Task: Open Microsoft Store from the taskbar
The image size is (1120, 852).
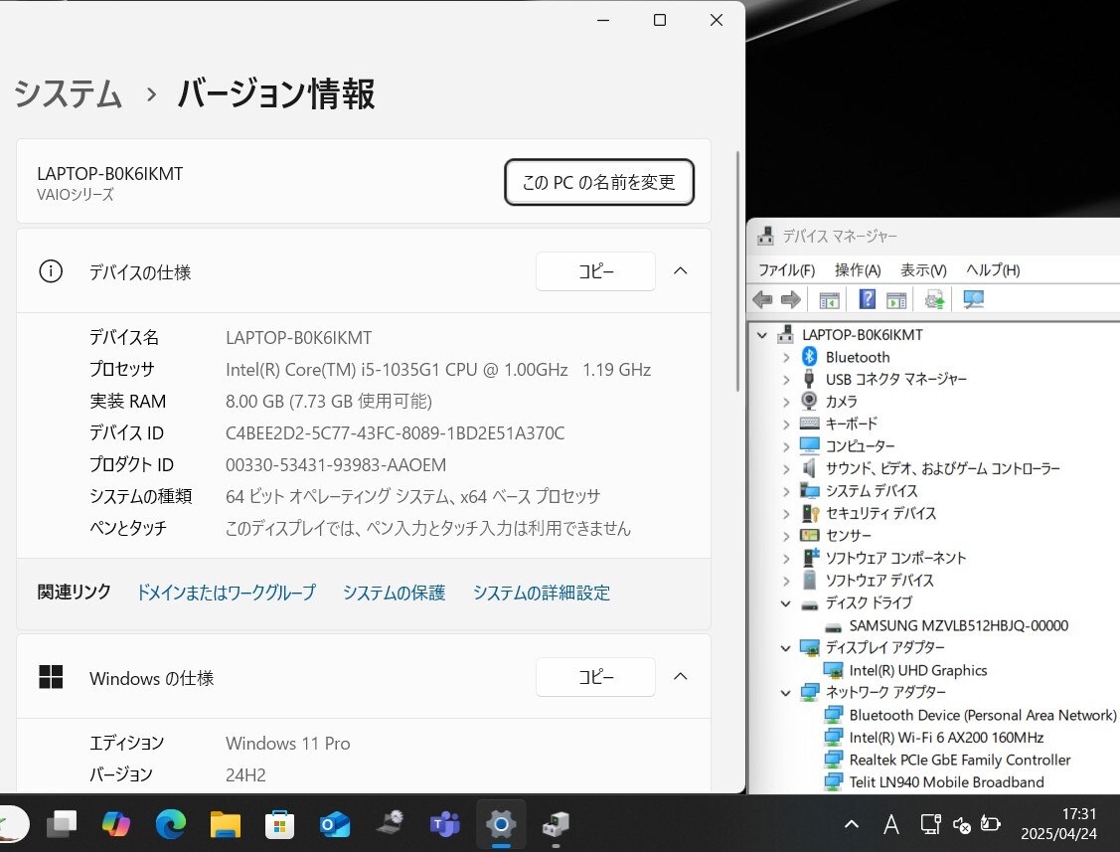Action: pos(279,825)
